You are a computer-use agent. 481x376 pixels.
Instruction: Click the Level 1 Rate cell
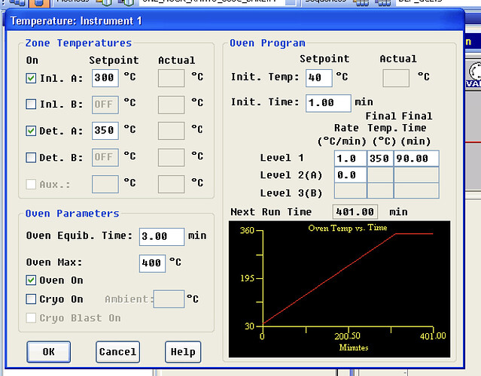point(350,159)
